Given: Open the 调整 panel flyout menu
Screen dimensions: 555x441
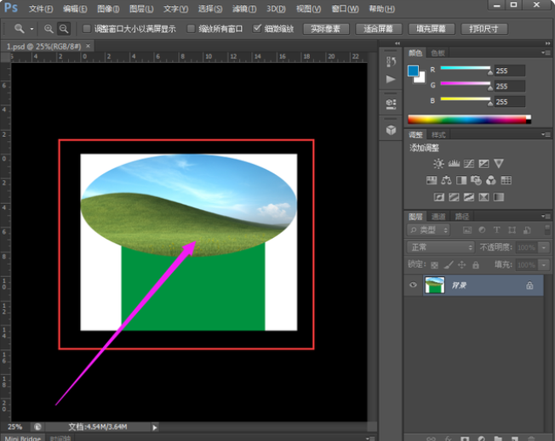Looking at the screenshot, I should [546, 134].
